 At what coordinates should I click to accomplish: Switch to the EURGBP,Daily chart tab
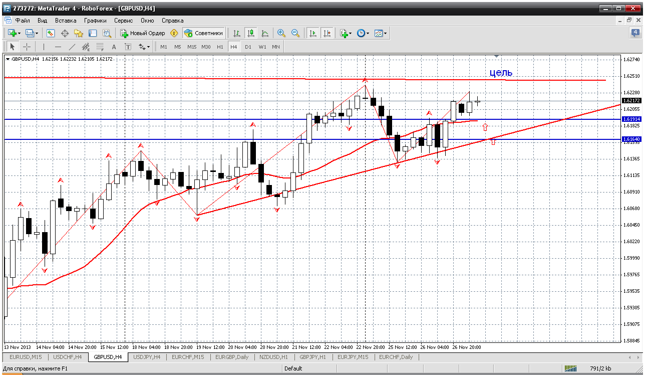point(232,357)
